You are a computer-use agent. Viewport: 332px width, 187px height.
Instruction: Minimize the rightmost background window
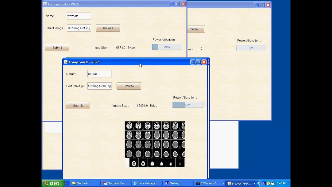[x=257, y=5]
